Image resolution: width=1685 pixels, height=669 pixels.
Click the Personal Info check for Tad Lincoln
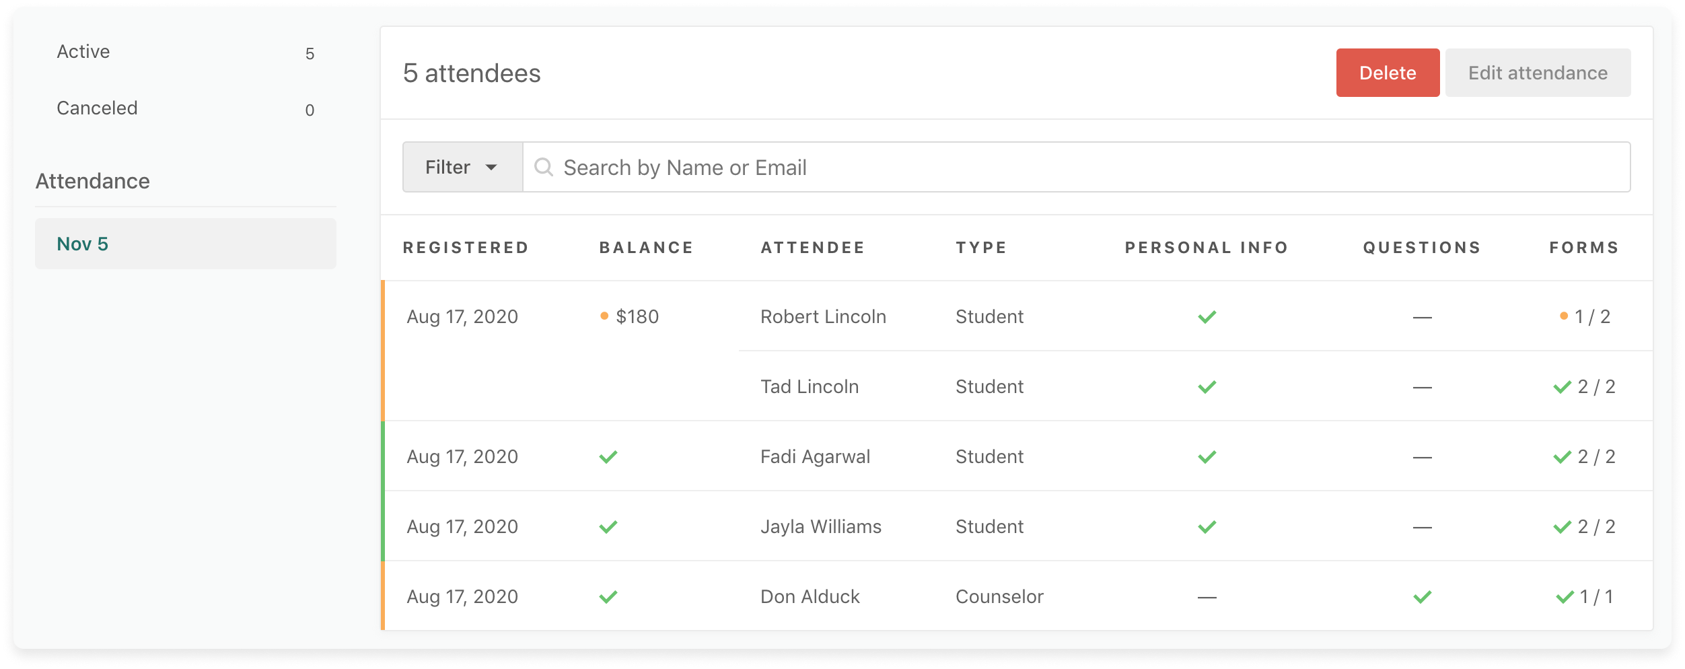point(1207,386)
